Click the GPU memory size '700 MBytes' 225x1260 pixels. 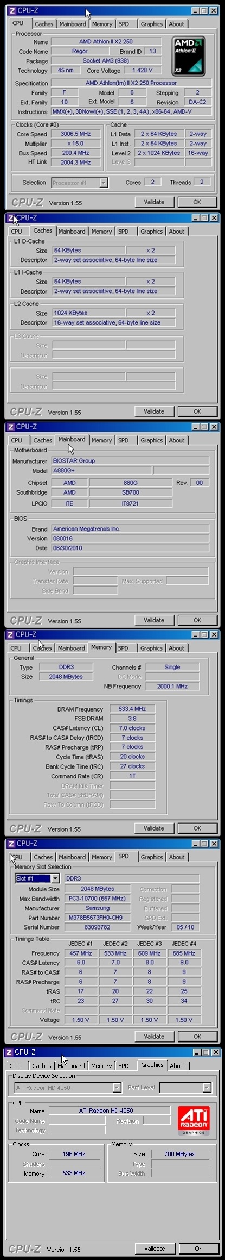pyautogui.click(x=180, y=1154)
